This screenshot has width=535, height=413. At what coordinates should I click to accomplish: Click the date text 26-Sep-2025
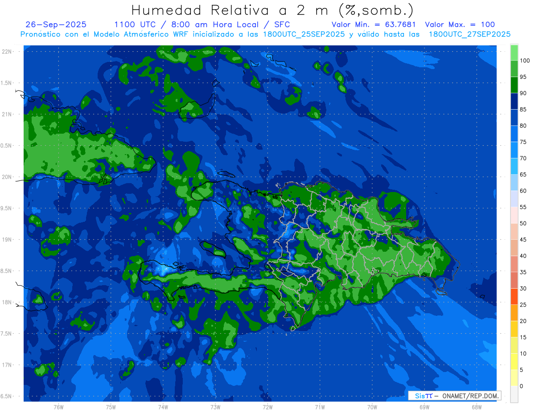56,25
